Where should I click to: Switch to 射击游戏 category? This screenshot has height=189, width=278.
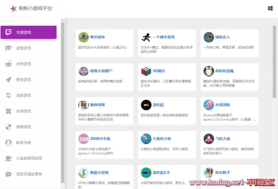pos(24,80)
